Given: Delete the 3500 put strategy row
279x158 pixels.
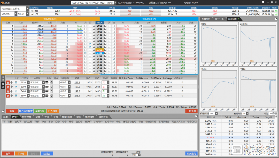Looking at the screenshot, I should (x=8, y=96).
